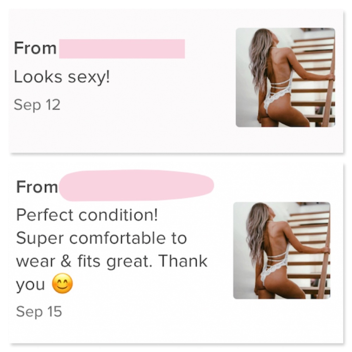Open the product thumbnail in the Sep 15 review
Image resolution: width=352 pixels, height=352 pixels.
click(282, 250)
